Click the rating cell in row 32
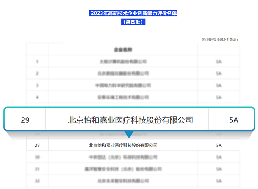The width and height of the screenshot is (258, 189). (219, 181)
